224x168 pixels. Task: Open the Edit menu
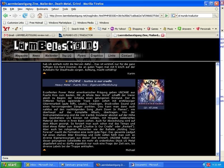coord(12,9)
